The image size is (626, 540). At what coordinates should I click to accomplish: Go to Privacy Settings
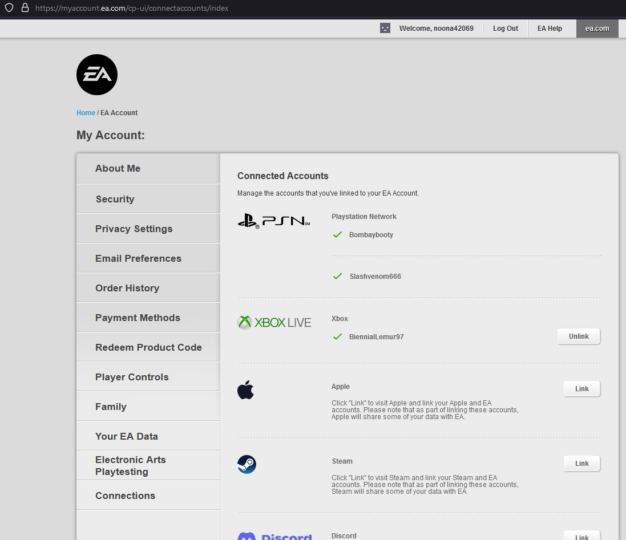click(x=148, y=229)
